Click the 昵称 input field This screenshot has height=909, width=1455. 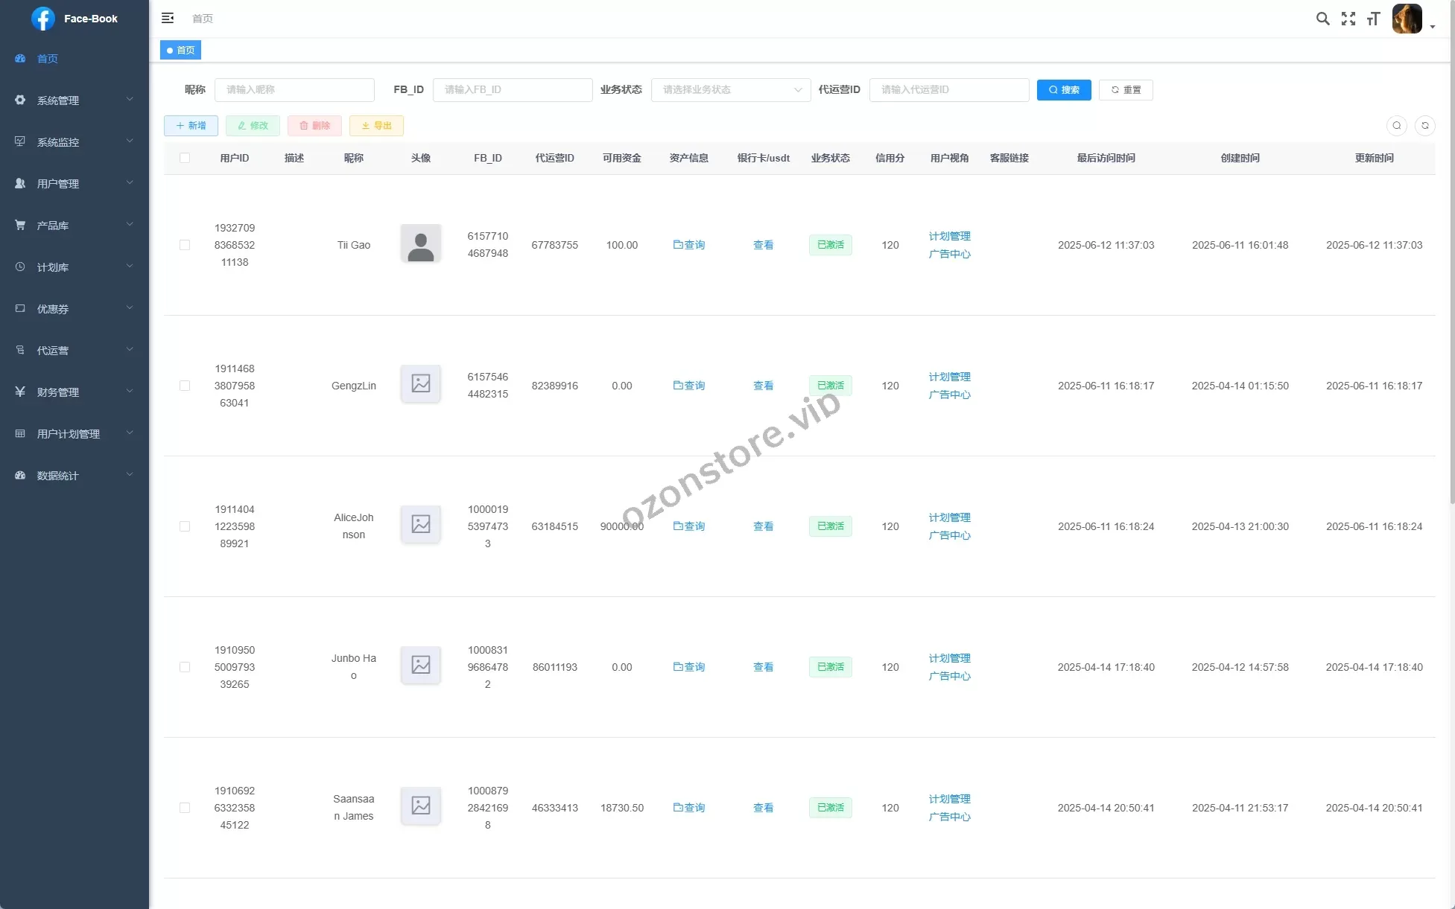pyautogui.click(x=294, y=90)
